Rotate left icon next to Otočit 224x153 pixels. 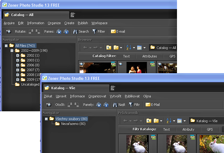(70, 105)
